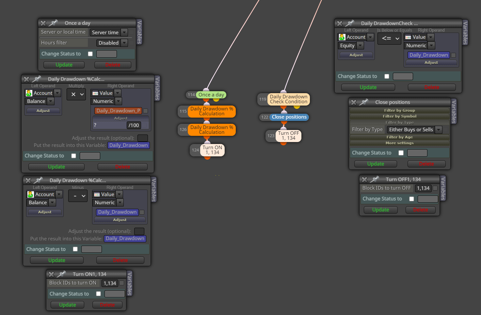Close the Once a day settings panel
Image resolution: width=481 pixels, height=315 pixels.
point(43,23)
